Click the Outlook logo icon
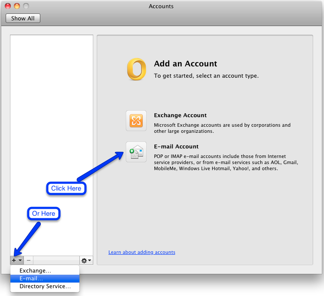Screen dimensions: 324x296 coord(136,69)
